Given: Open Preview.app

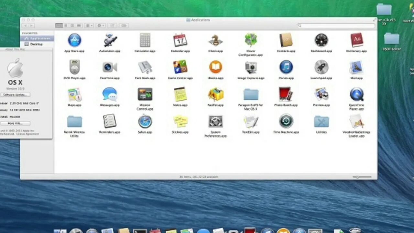Looking at the screenshot, I should [x=321, y=94].
